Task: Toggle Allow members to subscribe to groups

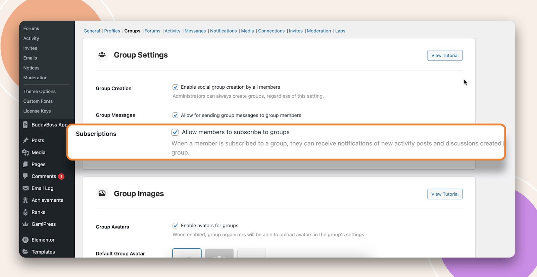Action: (175, 132)
